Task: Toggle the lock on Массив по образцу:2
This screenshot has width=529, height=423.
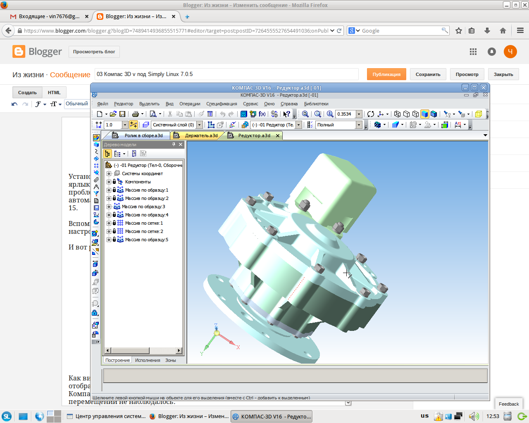Action: [114, 198]
